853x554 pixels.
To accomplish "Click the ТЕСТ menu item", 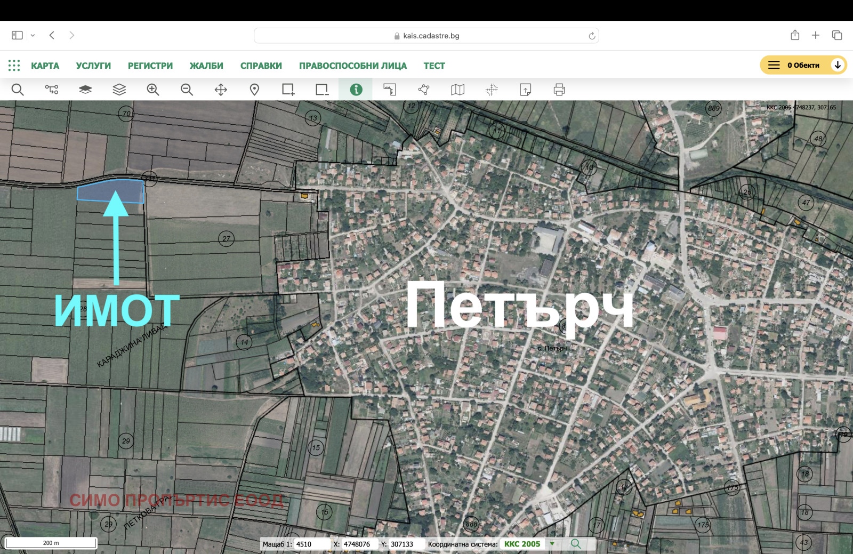I will click(434, 66).
